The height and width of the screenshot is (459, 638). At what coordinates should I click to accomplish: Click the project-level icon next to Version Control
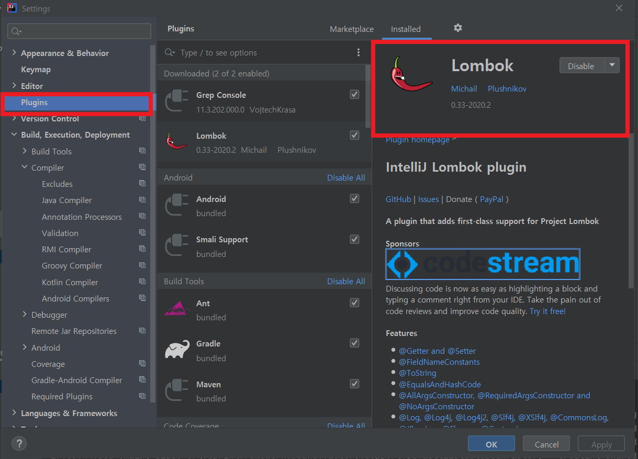(142, 119)
